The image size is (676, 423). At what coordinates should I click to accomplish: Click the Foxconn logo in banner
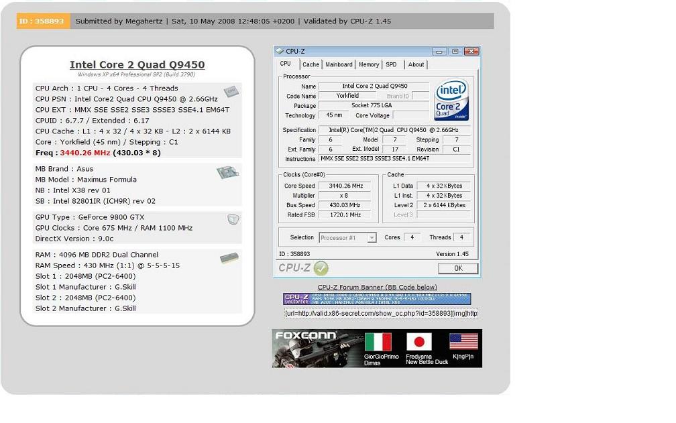[x=305, y=335]
